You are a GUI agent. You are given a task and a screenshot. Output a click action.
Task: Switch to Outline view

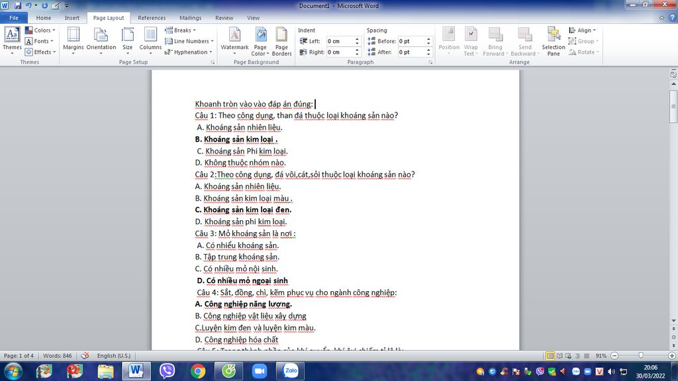tap(577, 356)
